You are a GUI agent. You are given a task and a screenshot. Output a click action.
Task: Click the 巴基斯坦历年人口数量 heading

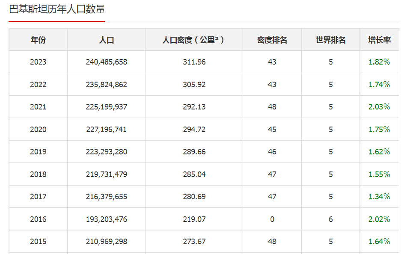click(x=57, y=9)
